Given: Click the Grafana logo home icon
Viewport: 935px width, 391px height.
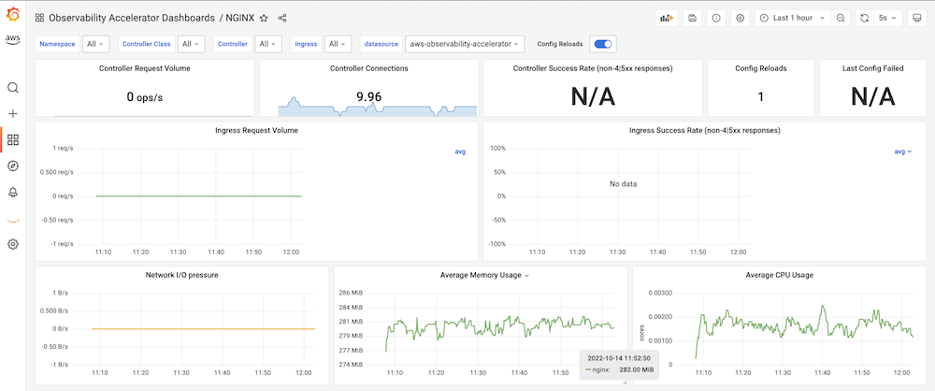Looking at the screenshot, I should [x=12, y=15].
